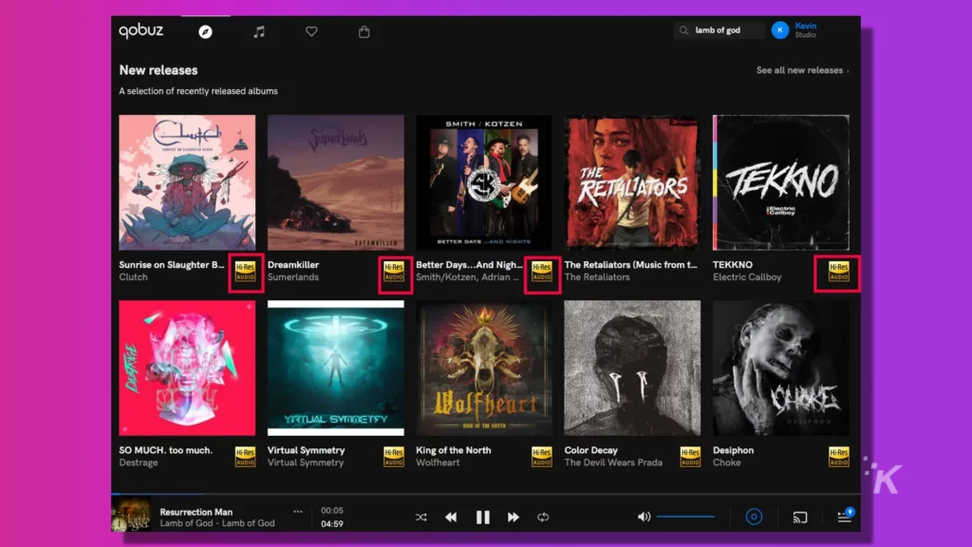Adjust the volume slider

pyautogui.click(x=685, y=515)
